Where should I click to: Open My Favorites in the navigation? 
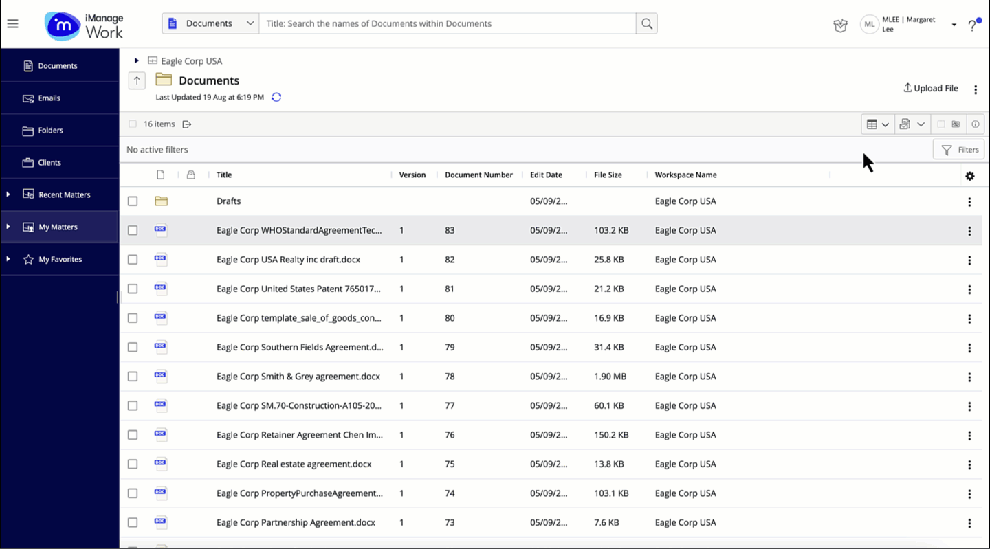pyautogui.click(x=59, y=259)
